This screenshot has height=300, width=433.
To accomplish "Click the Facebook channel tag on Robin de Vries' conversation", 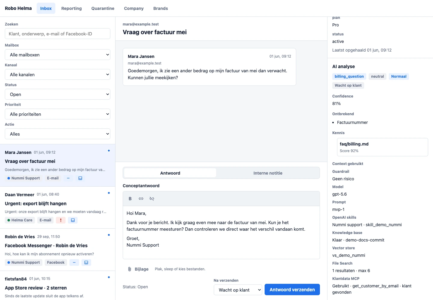I will pyautogui.click(x=56, y=262).
